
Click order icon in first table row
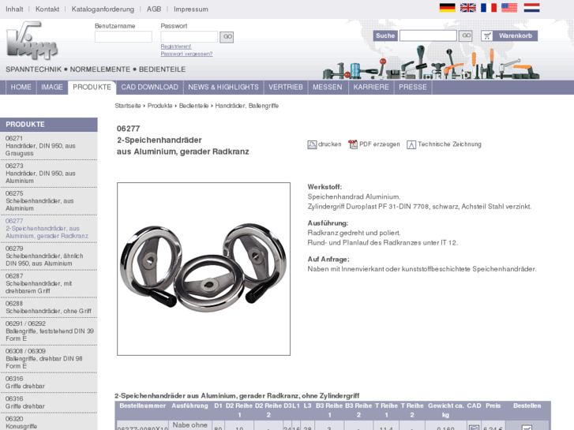(527, 428)
